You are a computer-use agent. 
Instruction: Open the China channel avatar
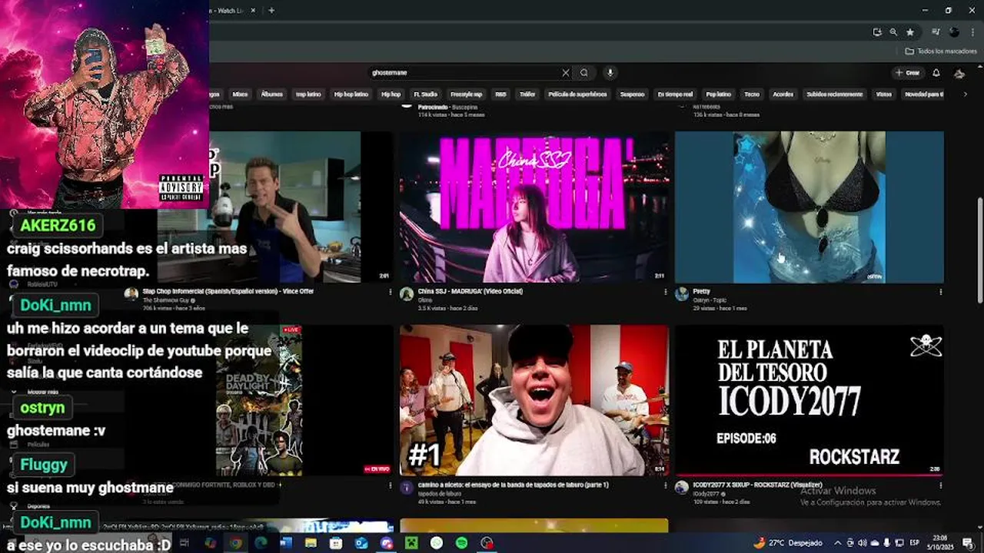click(407, 294)
